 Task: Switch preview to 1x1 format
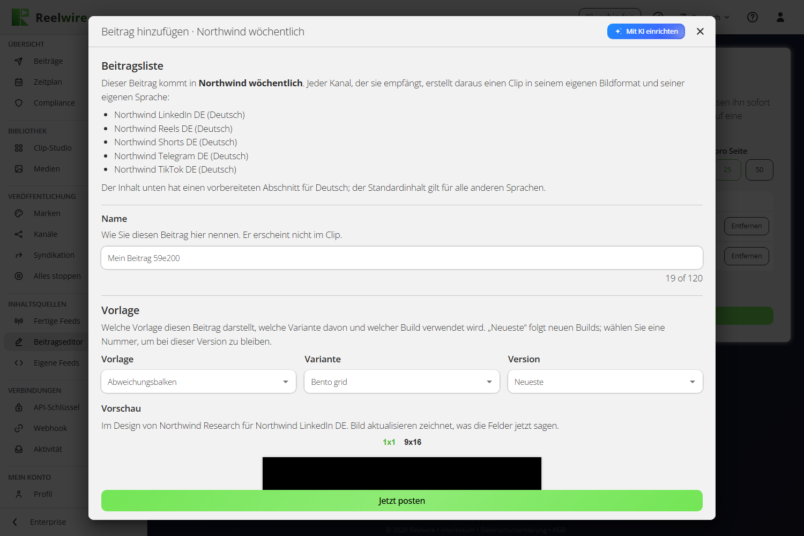[x=389, y=442]
